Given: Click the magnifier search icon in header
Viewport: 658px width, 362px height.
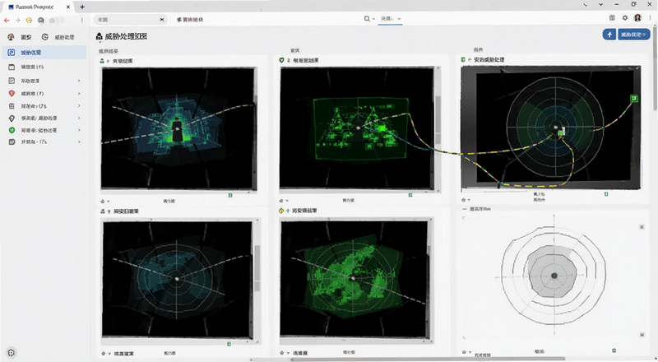Looking at the screenshot, I should [x=367, y=18].
